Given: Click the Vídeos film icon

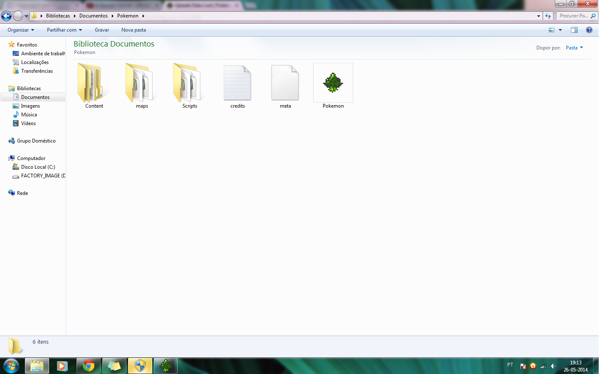Looking at the screenshot, I should click(x=16, y=123).
